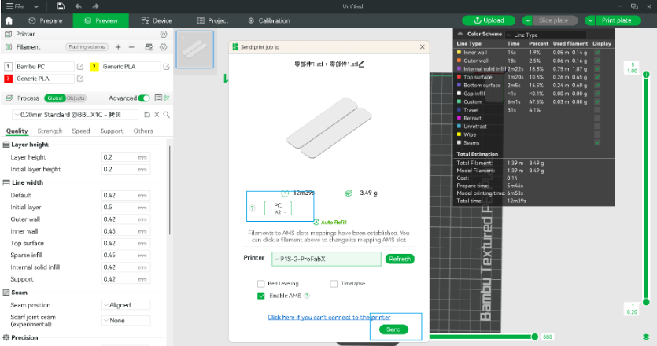
Task: Open the Scarf joint seam dropdown
Action: pyautogui.click(x=126, y=321)
